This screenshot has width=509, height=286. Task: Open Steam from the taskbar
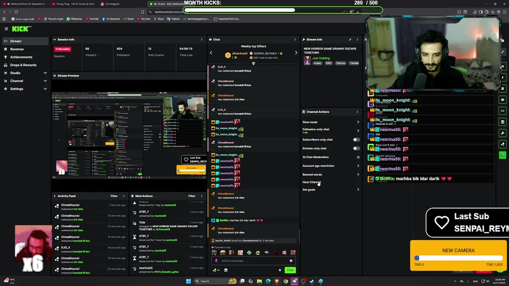(312, 281)
